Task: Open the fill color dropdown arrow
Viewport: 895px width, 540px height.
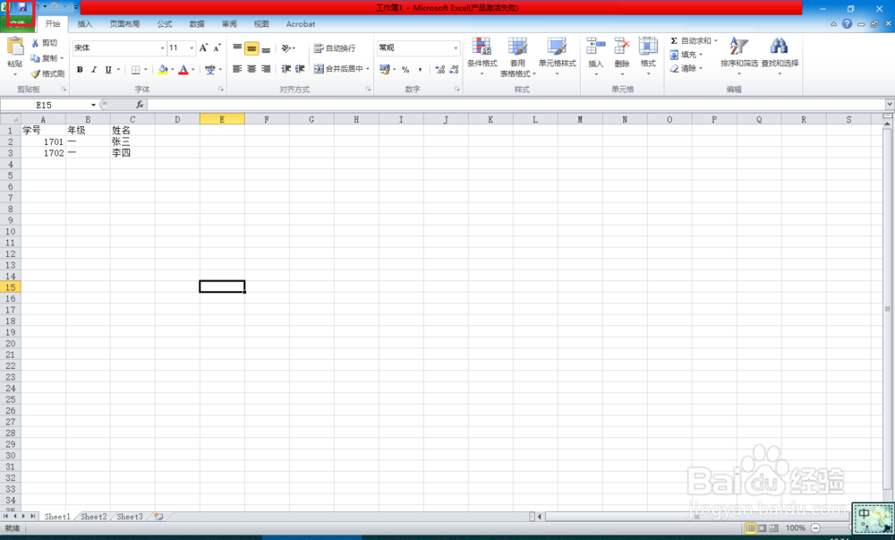Action: tap(173, 70)
